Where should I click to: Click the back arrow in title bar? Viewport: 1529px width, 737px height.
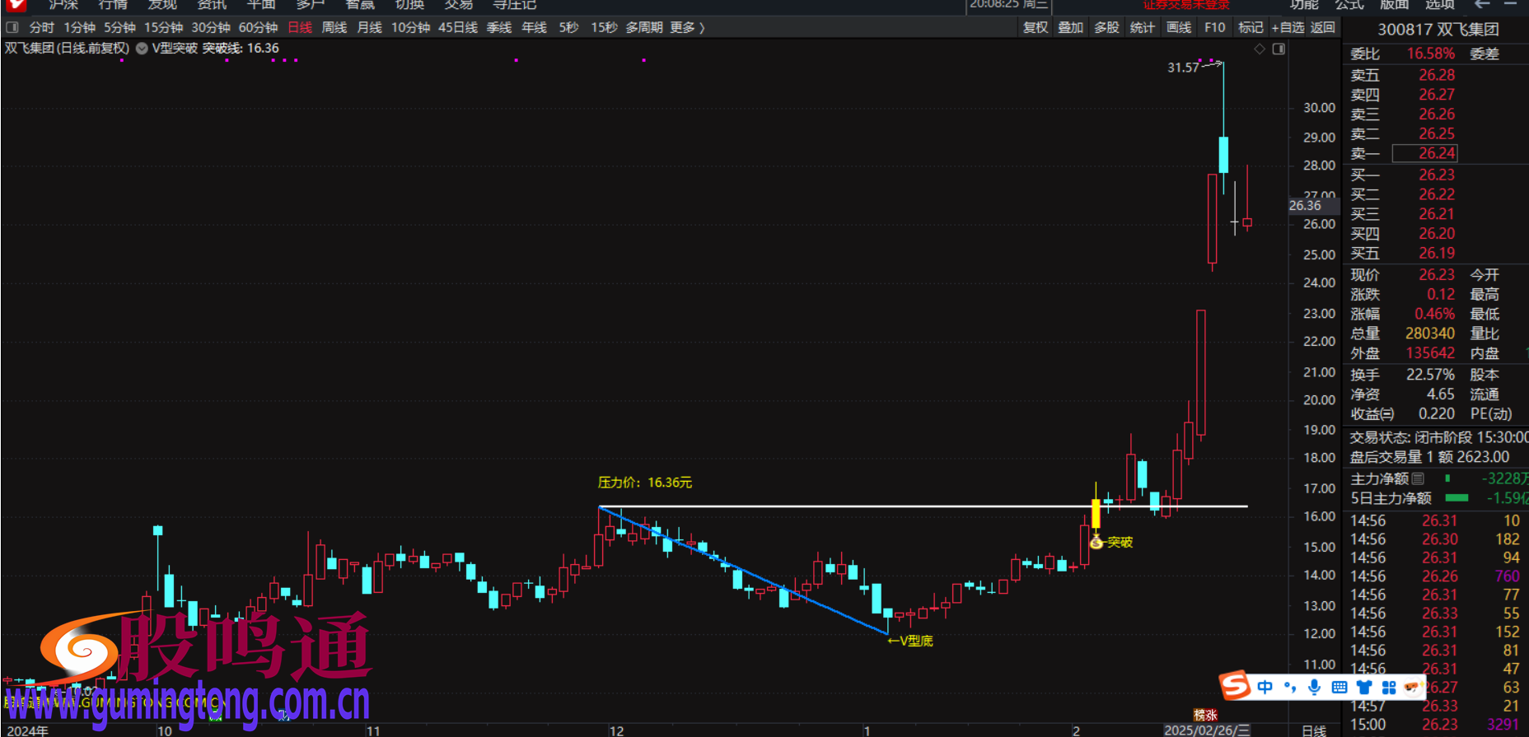(x=1482, y=4)
